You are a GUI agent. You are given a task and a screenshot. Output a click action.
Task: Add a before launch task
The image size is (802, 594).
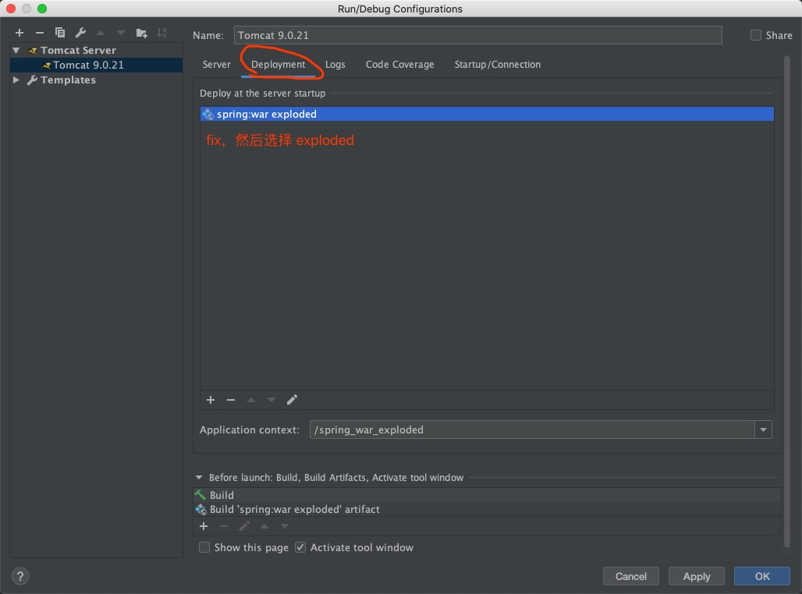204,526
